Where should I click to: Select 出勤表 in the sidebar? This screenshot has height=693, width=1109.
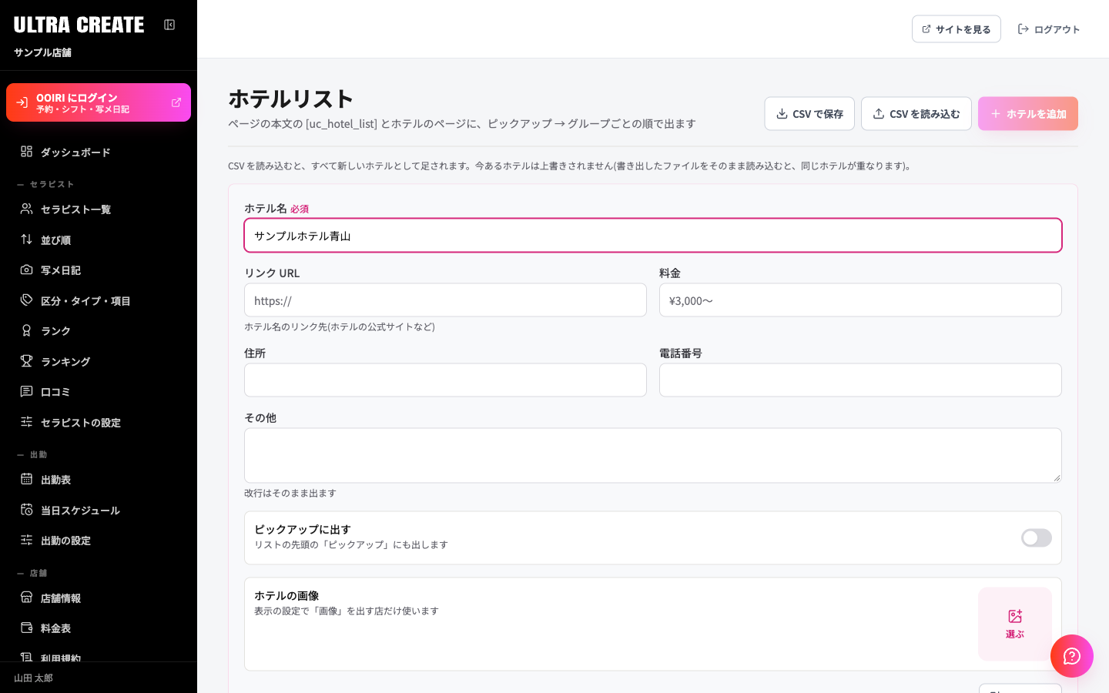(x=99, y=480)
